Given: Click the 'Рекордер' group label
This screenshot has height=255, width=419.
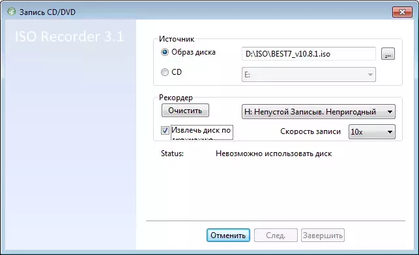Looking at the screenshot, I should pos(176,98).
